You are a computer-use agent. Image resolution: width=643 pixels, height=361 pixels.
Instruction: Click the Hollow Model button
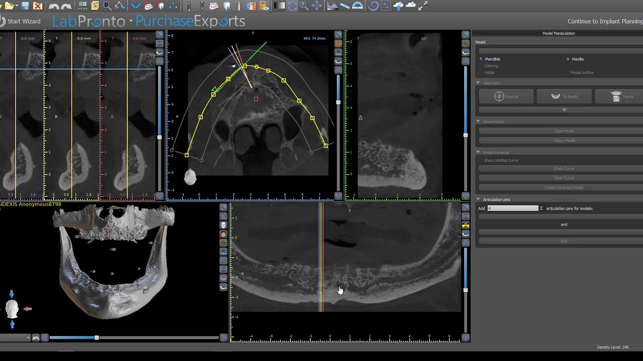tap(561, 140)
